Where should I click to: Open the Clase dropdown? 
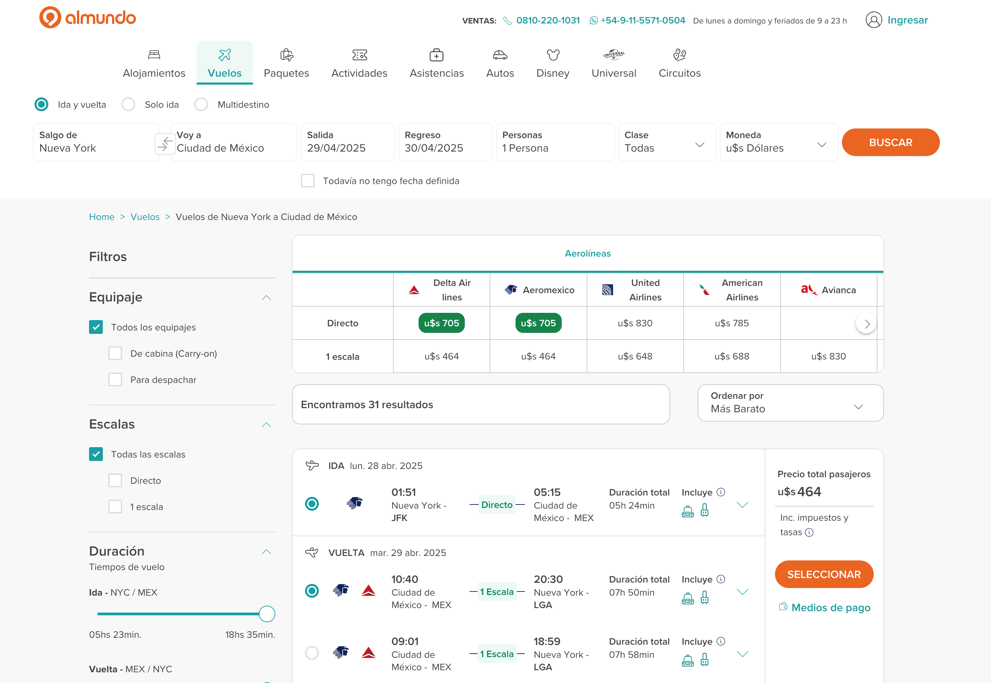coord(667,143)
